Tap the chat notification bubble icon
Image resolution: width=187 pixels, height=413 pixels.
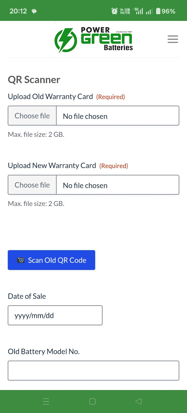click(x=34, y=11)
